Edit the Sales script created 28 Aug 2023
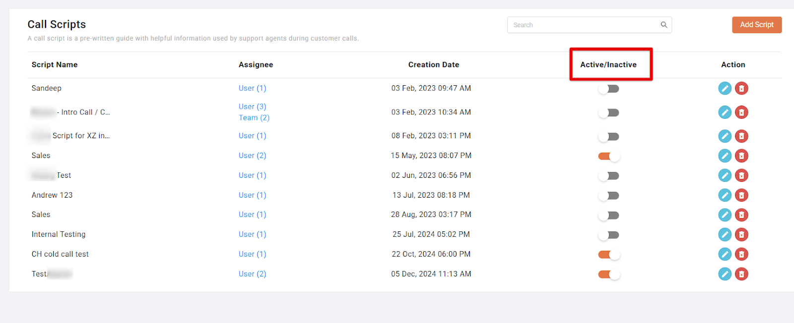 point(725,215)
